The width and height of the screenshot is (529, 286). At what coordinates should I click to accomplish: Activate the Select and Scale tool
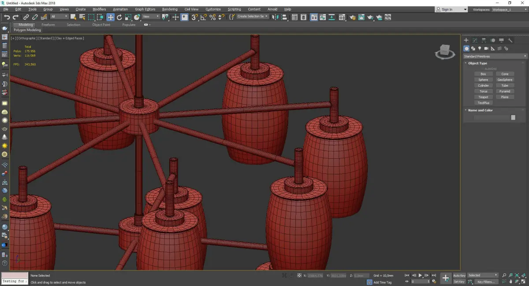pyautogui.click(x=128, y=17)
